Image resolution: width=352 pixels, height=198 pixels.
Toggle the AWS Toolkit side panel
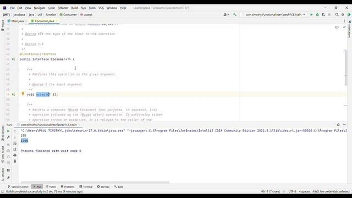tap(3, 154)
